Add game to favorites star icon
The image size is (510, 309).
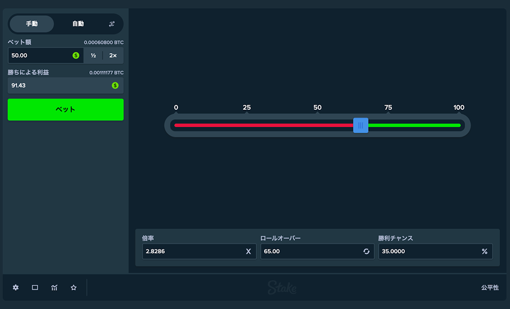click(73, 288)
